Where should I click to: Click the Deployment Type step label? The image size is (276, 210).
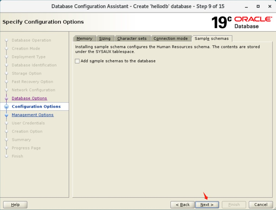pos(29,57)
